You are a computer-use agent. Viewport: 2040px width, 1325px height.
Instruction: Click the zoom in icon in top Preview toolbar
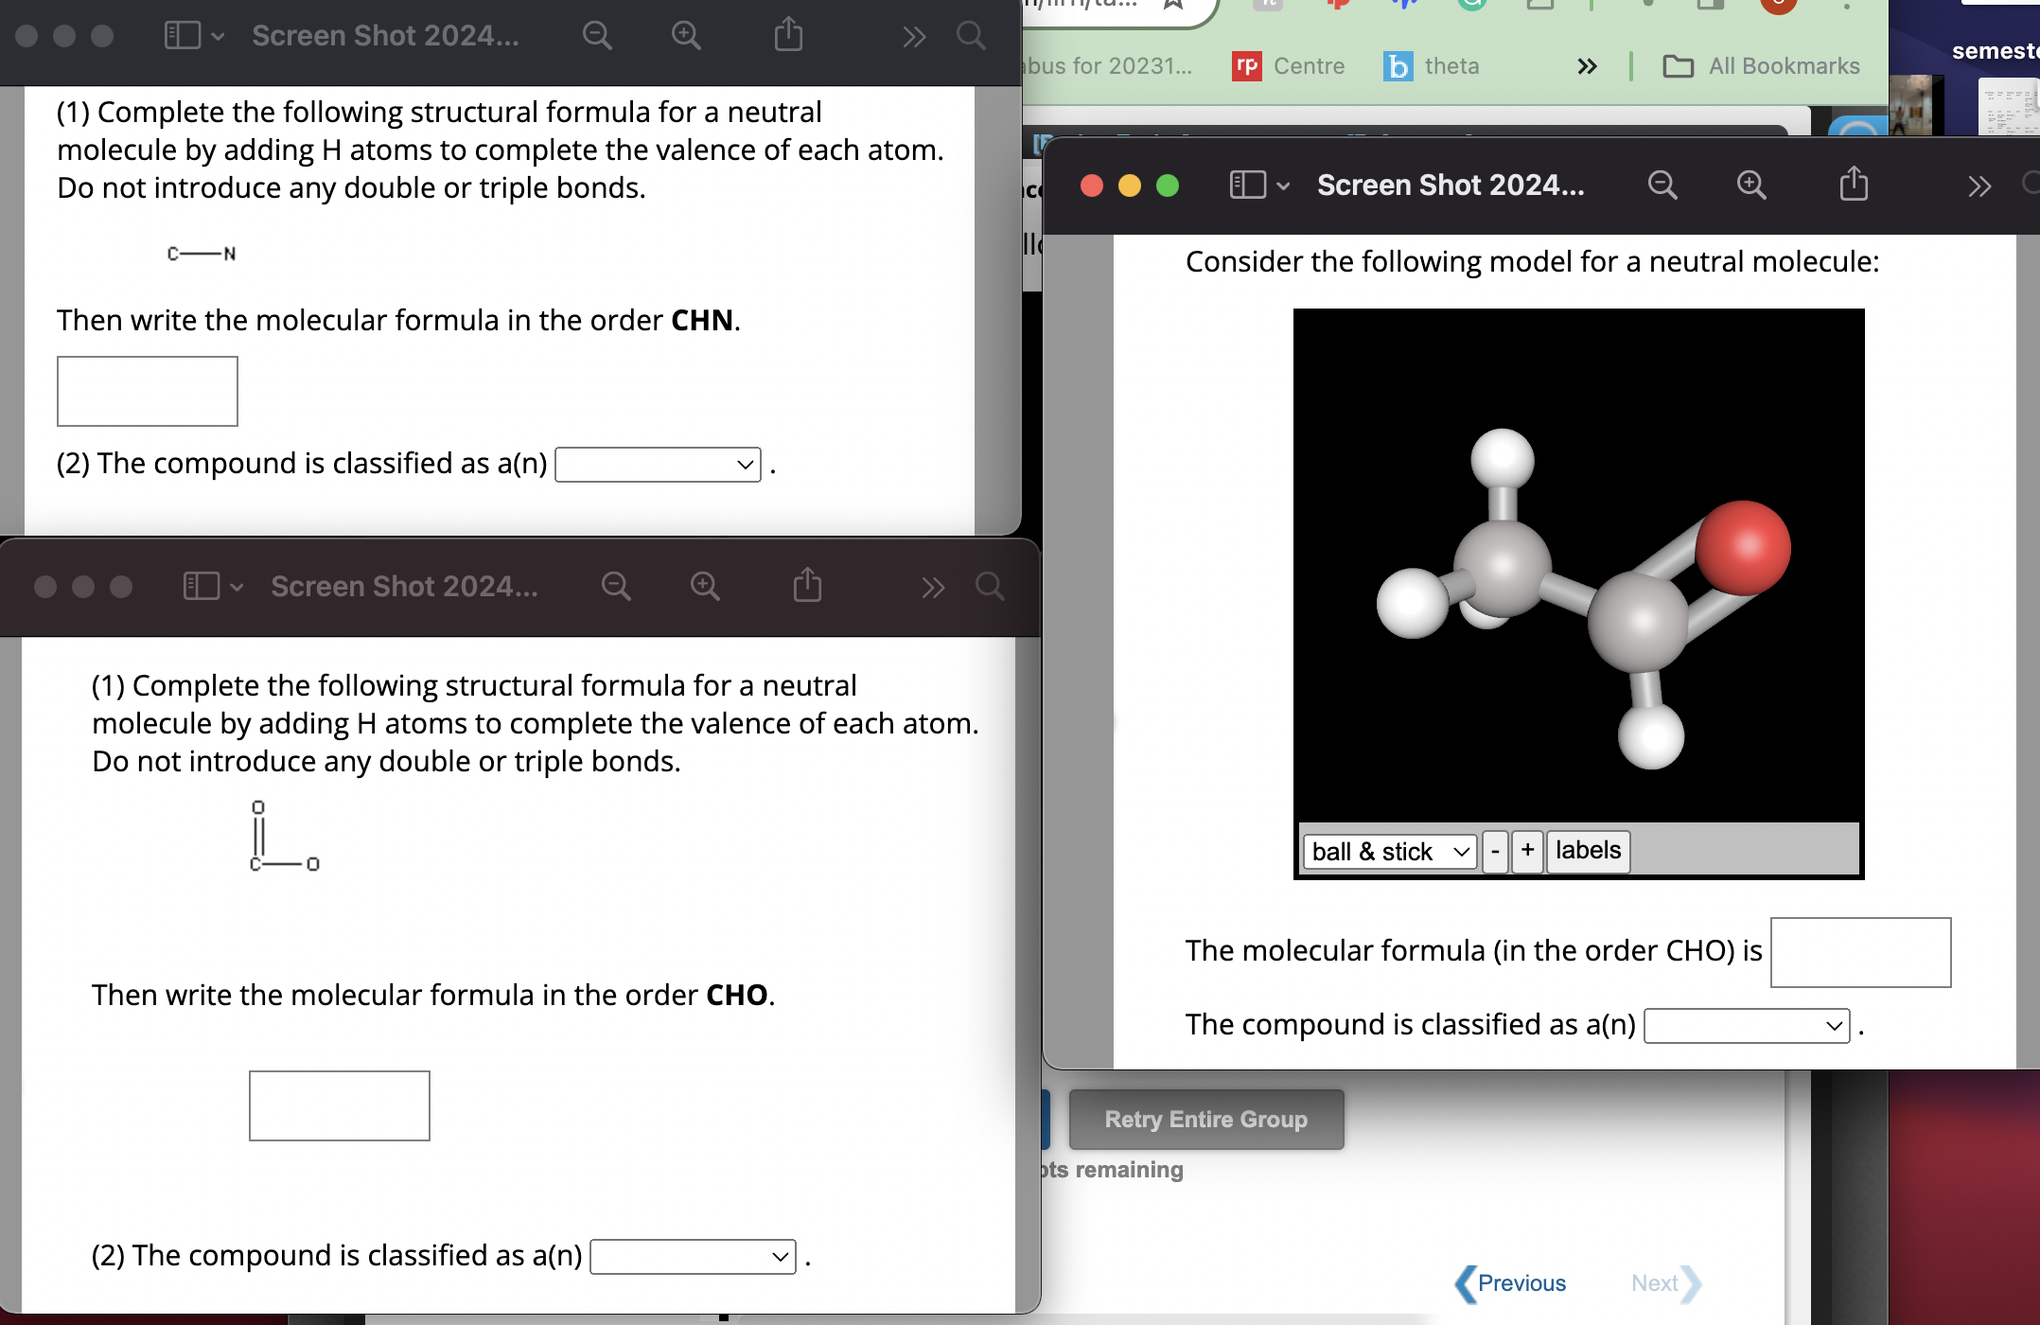pos(685,35)
